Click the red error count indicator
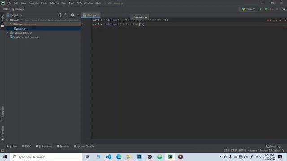Screen dimensions: 287x161 tap(269, 21)
